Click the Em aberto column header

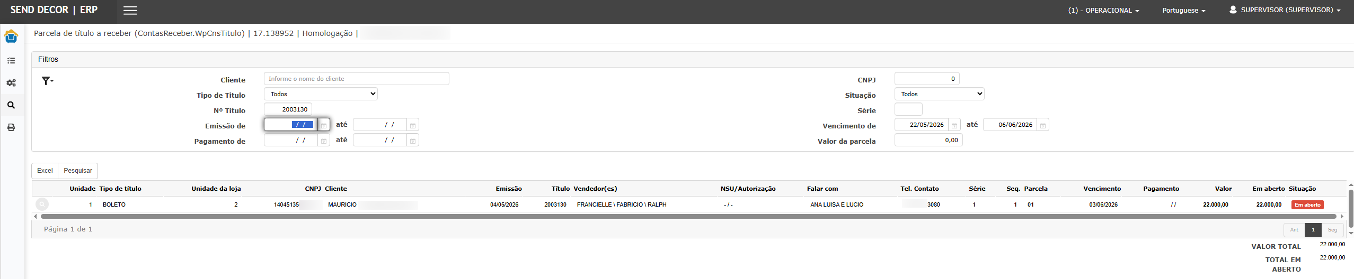[1269, 189]
